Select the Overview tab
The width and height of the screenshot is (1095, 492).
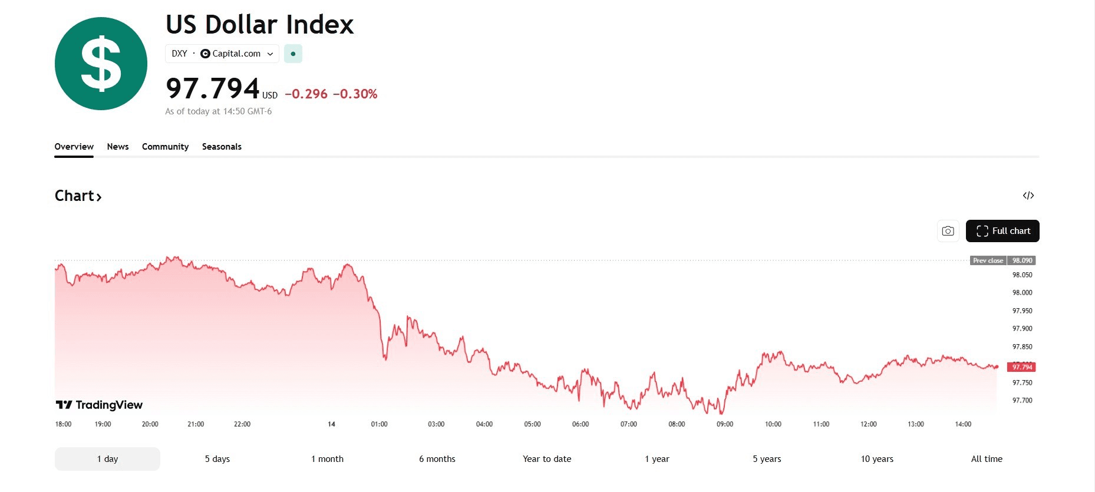[74, 147]
